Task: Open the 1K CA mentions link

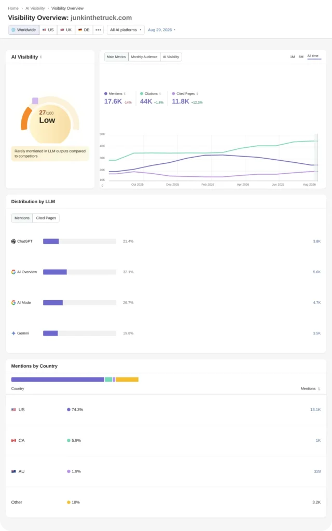Action: click(318, 440)
